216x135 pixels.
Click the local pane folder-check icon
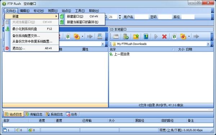(x=183, y=36)
